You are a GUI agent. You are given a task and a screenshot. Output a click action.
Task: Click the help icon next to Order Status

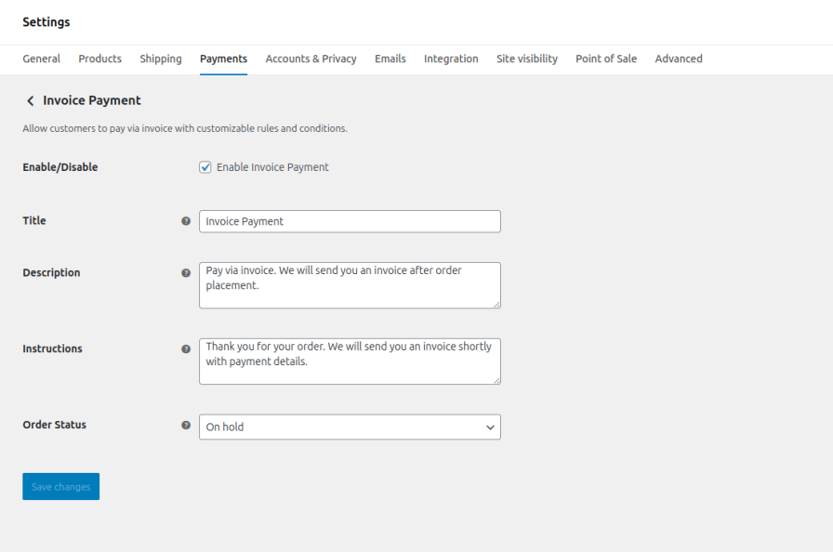[186, 426]
